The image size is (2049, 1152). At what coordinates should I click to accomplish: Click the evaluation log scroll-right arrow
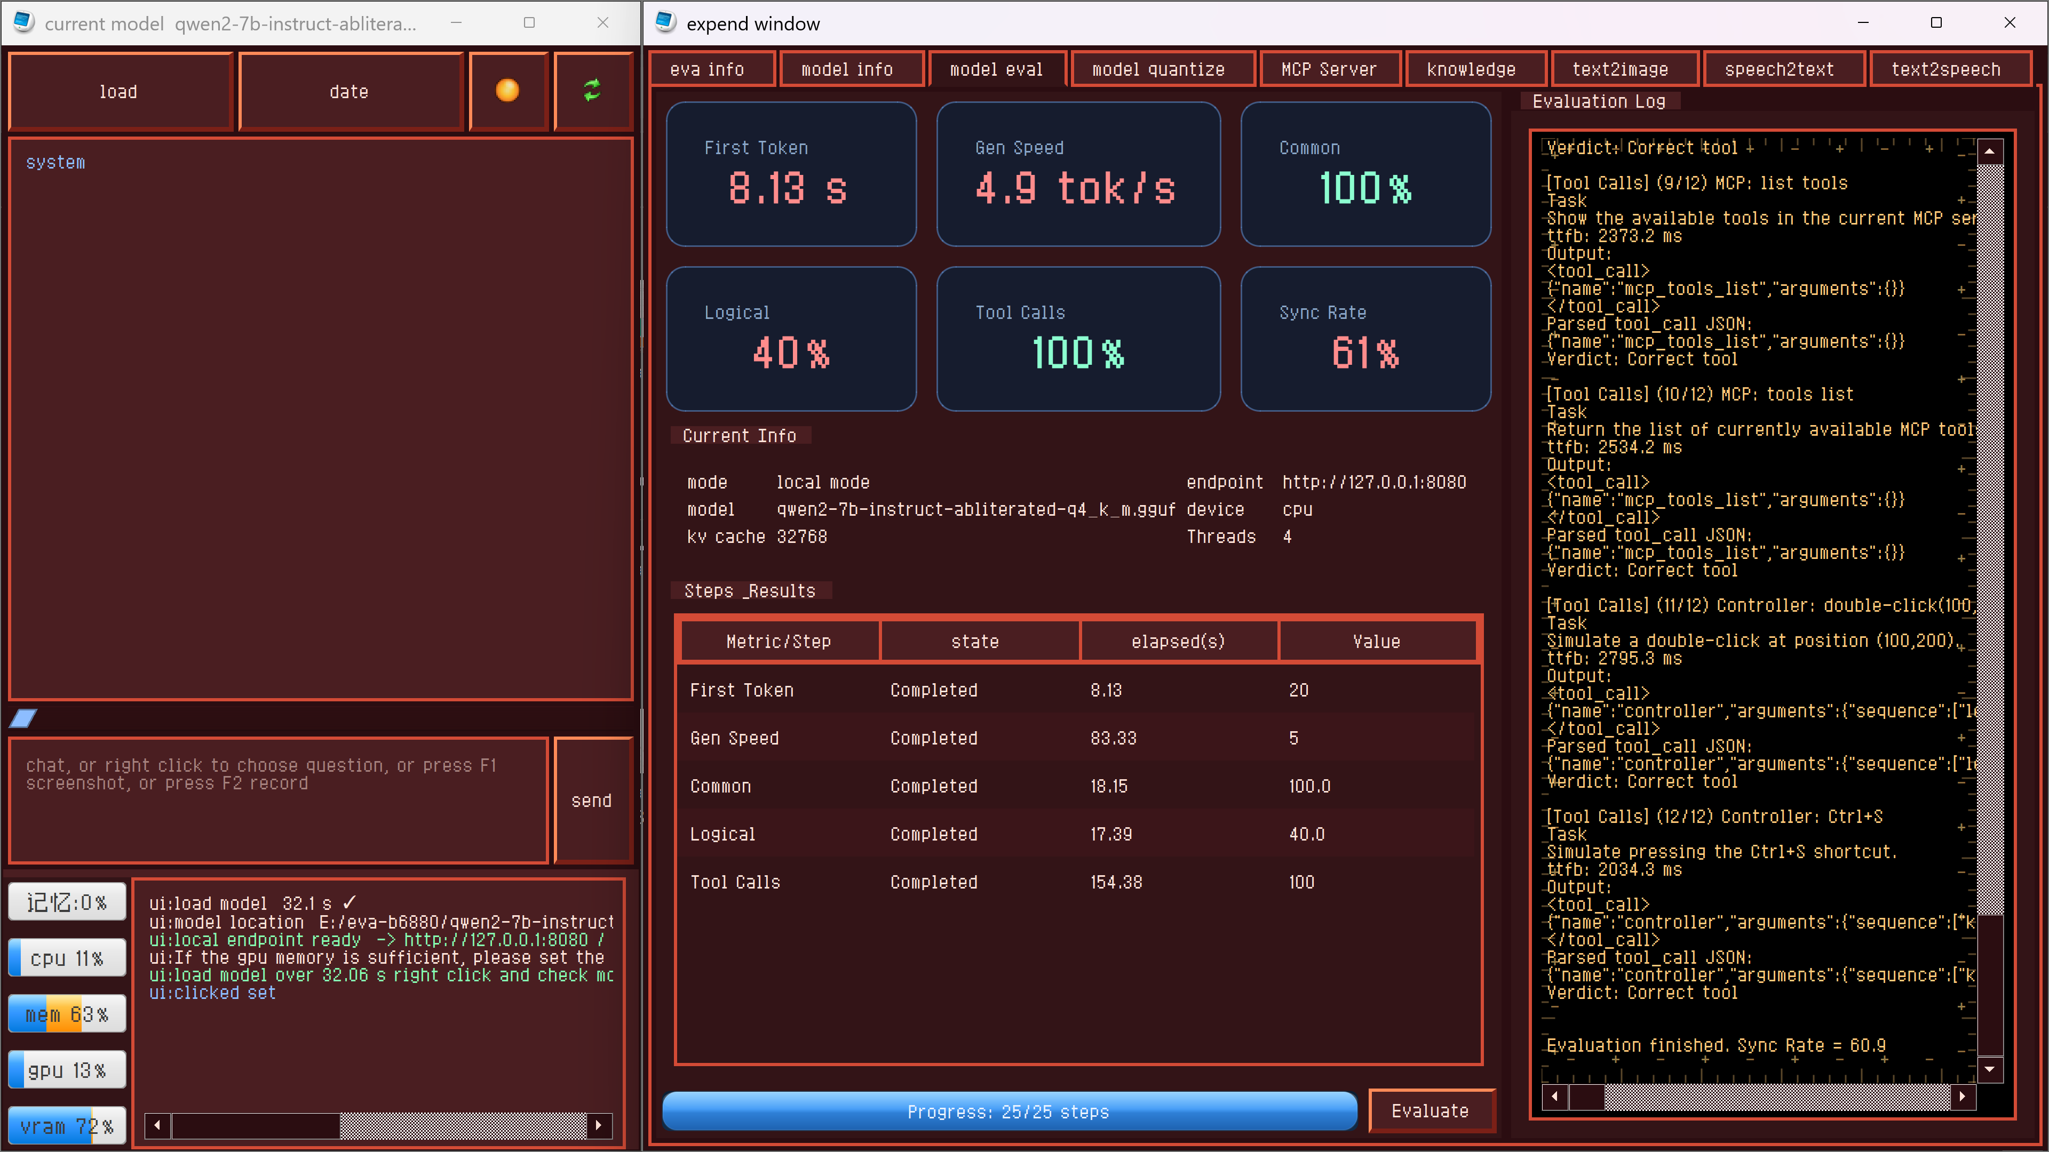[1963, 1097]
